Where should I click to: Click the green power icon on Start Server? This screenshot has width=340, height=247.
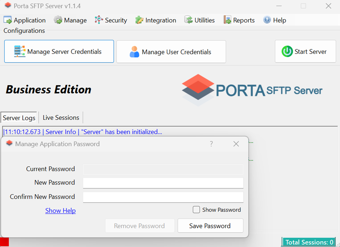[x=288, y=51]
